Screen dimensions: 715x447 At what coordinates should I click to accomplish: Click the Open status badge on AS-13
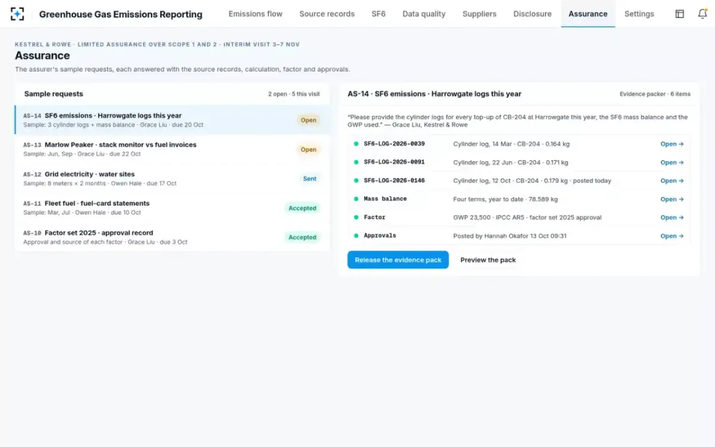309,150
